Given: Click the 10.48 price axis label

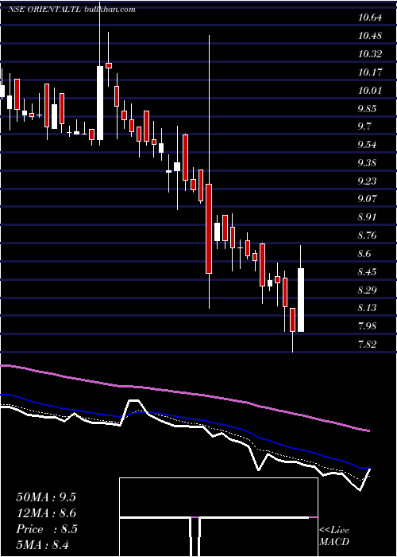Looking at the screenshot, I should [370, 36].
